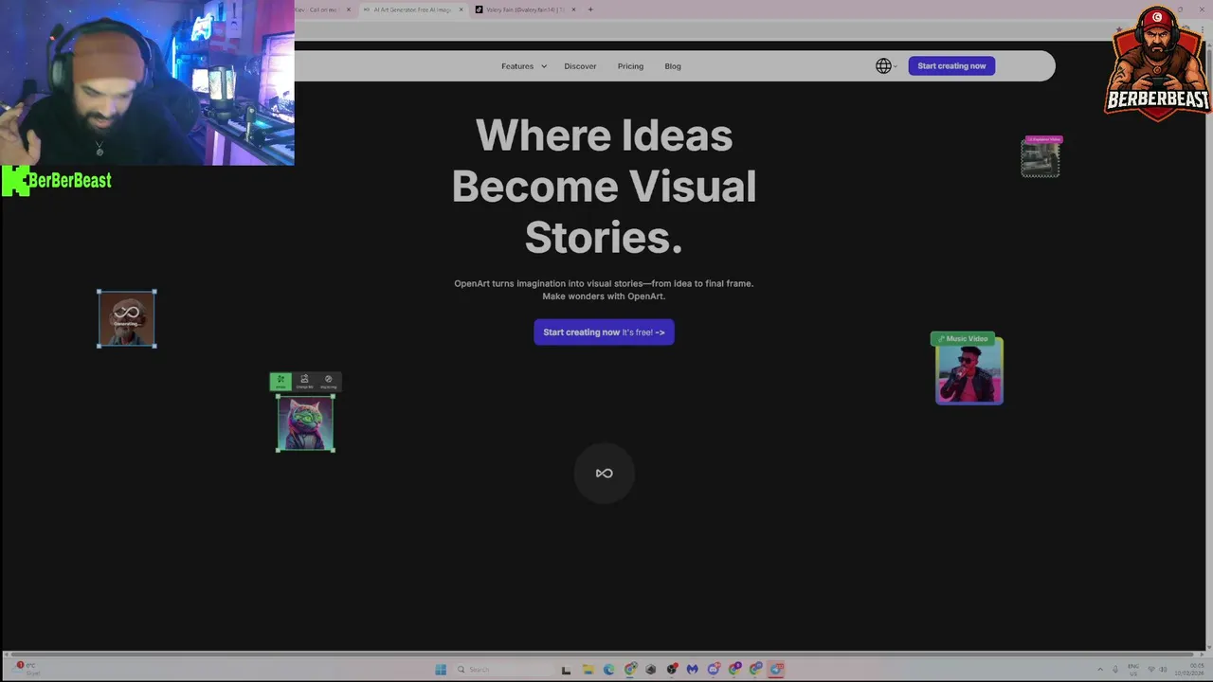Click Change BG tool above cat image
Screen dimensions: 1213x682
(304, 382)
